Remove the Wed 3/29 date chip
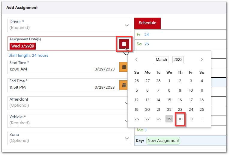 coord(32,46)
